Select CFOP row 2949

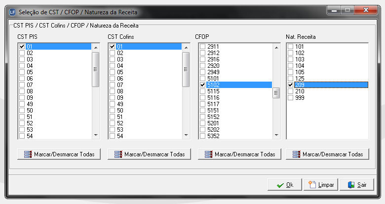click(235, 72)
